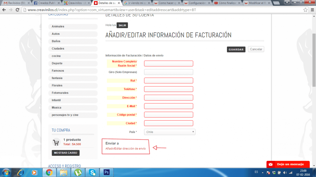
Task: Click the Cancelar button
Action: point(256,49)
